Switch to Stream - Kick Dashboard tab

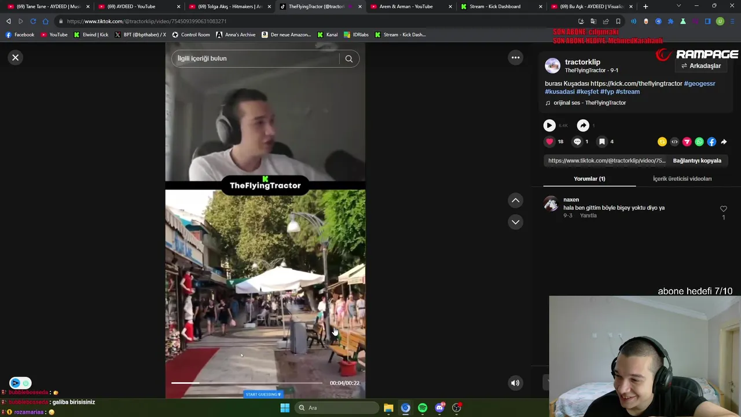click(501, 6)
